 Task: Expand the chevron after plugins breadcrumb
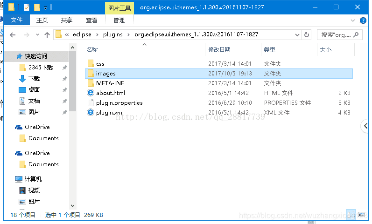tap(128, 35)
